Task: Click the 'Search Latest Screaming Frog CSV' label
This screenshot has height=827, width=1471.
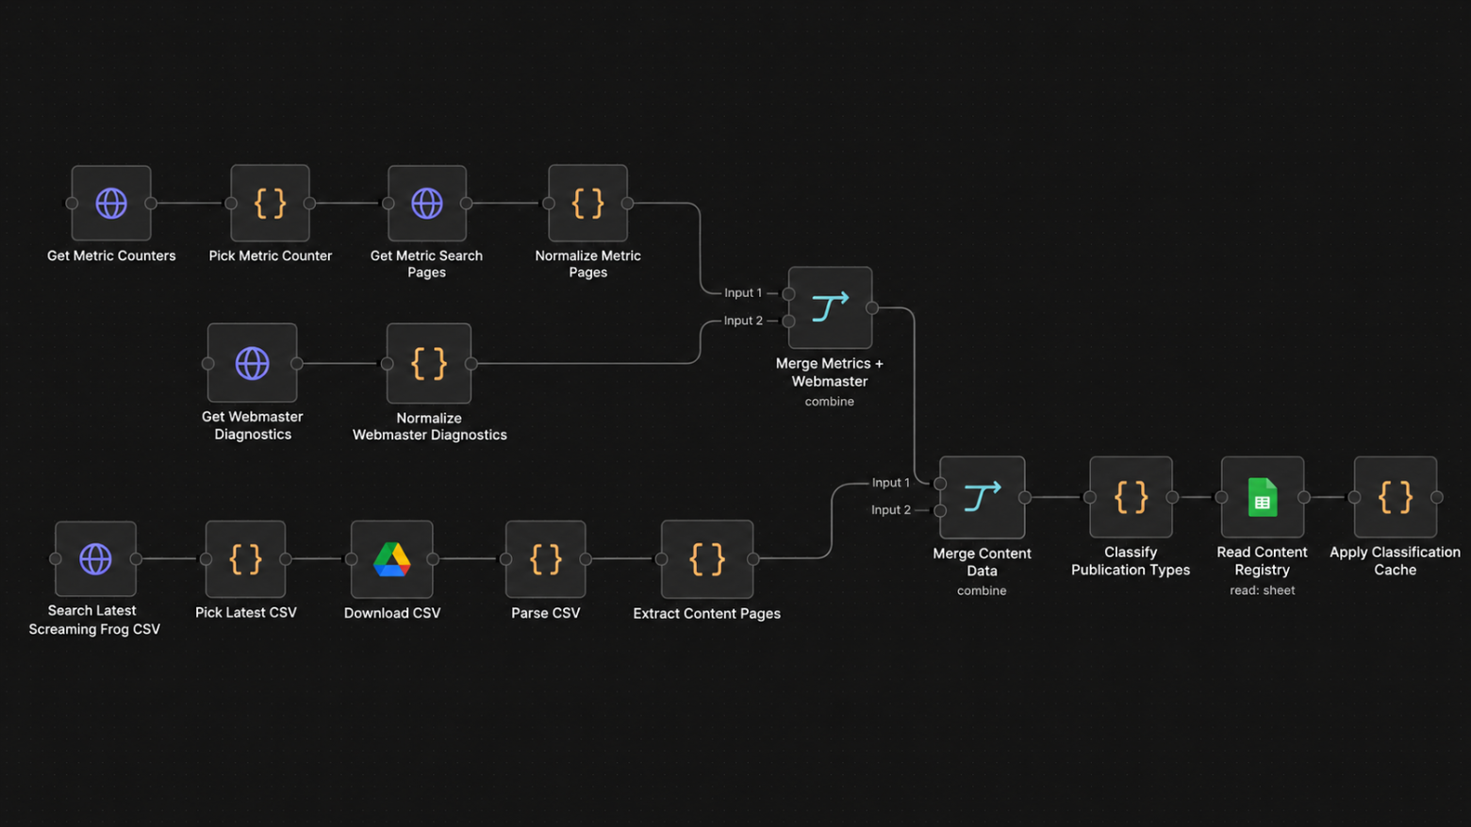Action: point(94,620)
